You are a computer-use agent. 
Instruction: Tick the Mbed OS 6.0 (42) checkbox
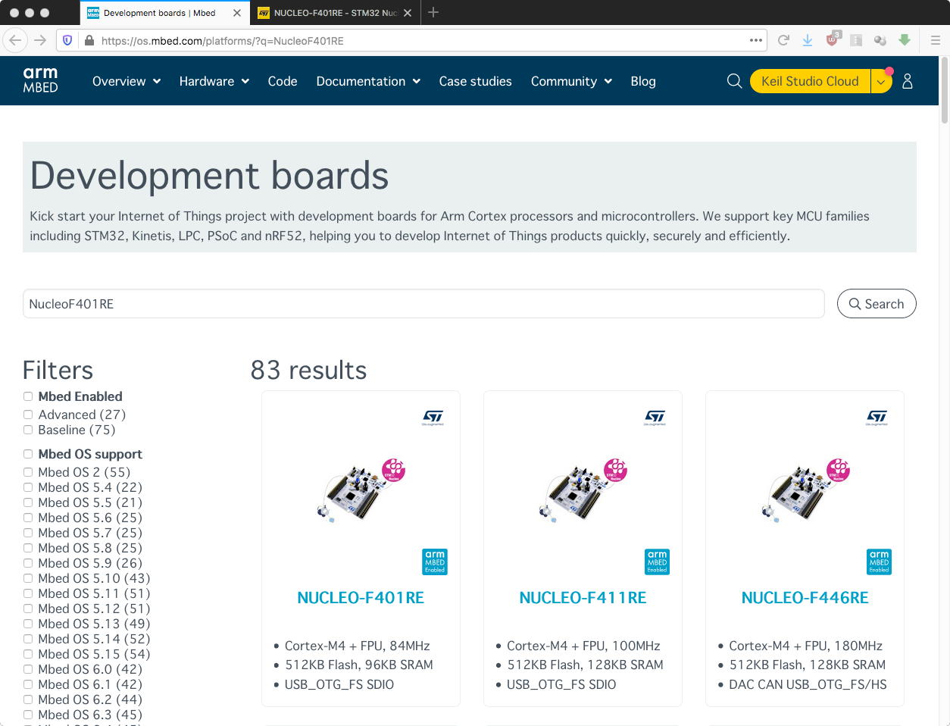pos(28,669)
